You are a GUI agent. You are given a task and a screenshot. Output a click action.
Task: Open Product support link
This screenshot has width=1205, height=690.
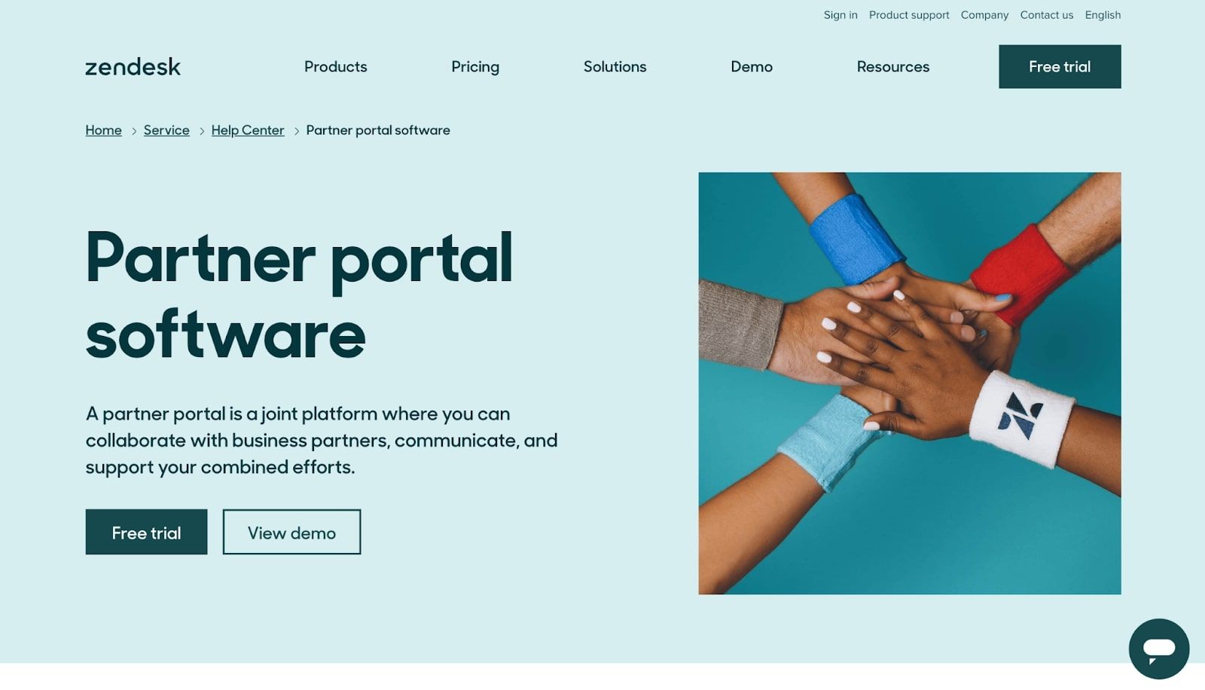(909, 15)
